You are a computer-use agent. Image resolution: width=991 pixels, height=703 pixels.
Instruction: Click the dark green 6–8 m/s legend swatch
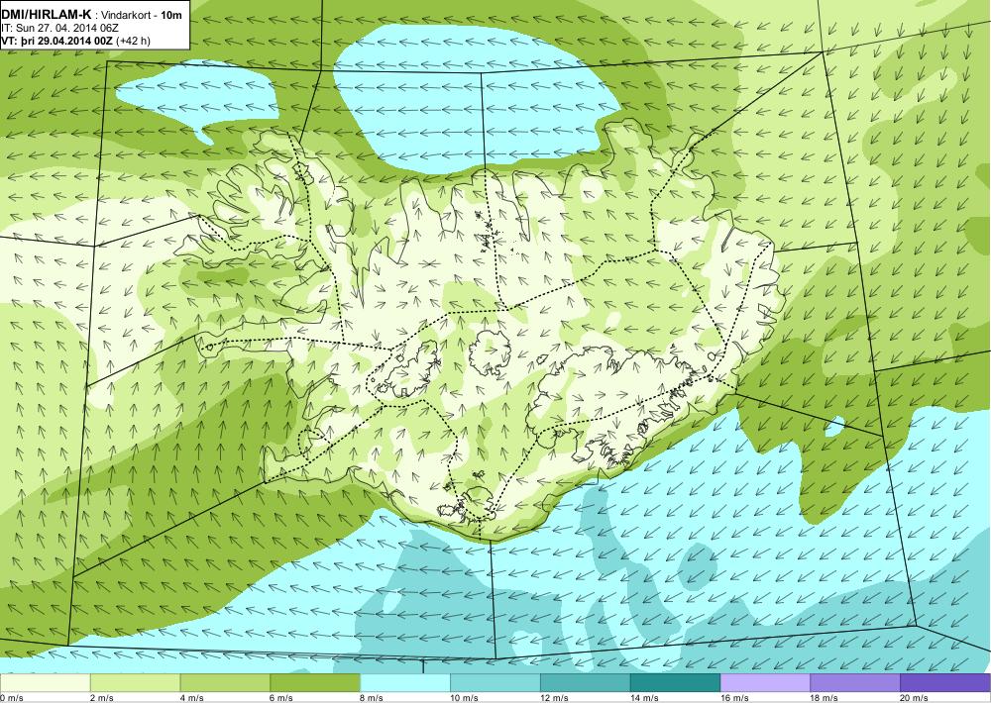point(315,683)
